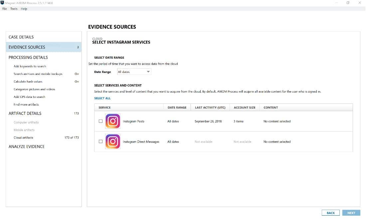Open Calculate hash values option
Image resolution: width=366 pixels, height=219 pixels.
[x=28, y=82]
